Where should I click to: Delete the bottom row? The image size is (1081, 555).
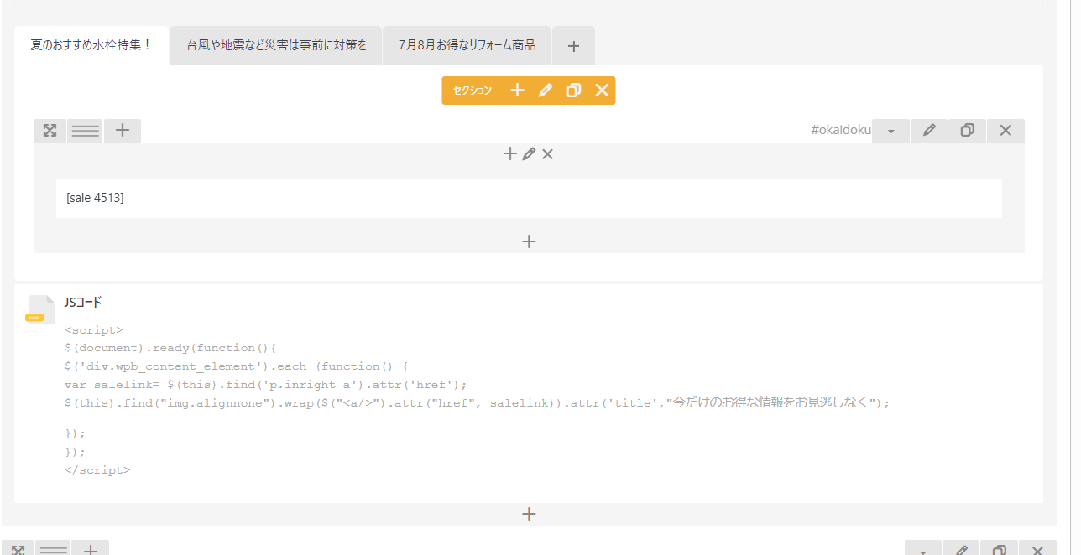[x=1038, y=548]
